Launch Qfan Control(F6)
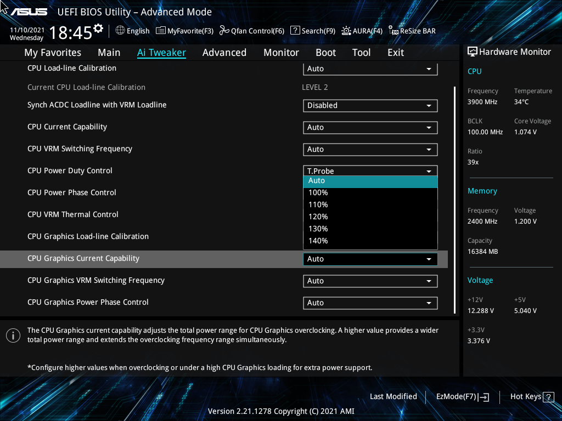This screenshot has width=562, height=421. [x=251, y=31]
